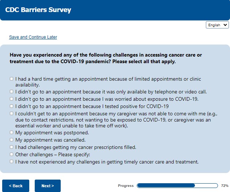This screenshot has width=230, height=192.
Task: Proceed with the Next button
Action: point(48,186)
